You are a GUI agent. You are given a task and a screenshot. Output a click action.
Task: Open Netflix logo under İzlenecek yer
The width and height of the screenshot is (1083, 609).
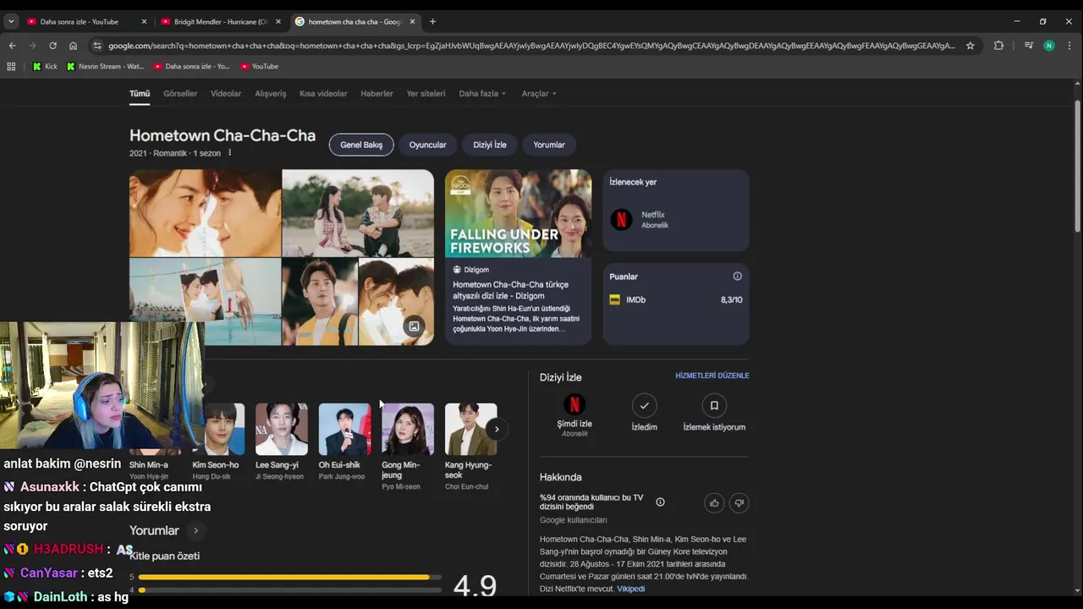tap(622, 220)
